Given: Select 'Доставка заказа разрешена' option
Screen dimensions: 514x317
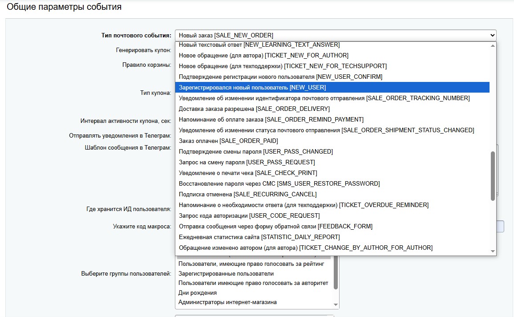Looking at the screenshot, I should click(254, 109).
